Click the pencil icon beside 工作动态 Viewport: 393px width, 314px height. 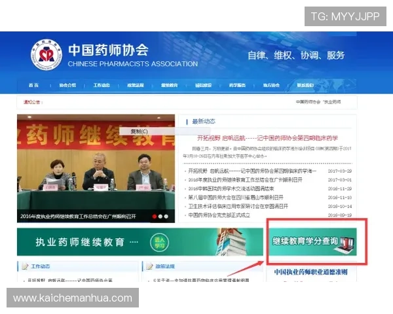pos(25,266)
